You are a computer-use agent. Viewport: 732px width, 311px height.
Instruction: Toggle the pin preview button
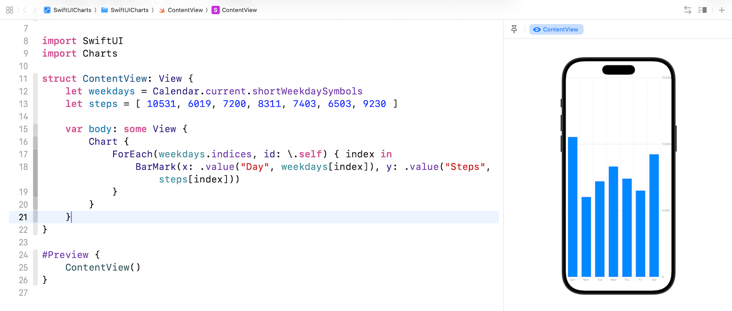click(x=514, y=29)
